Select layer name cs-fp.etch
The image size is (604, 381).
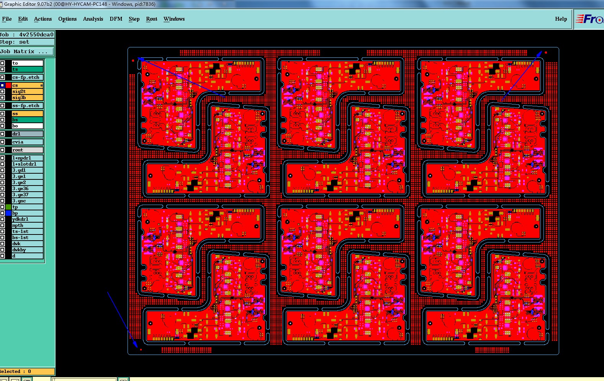click(x=28, y=77)
